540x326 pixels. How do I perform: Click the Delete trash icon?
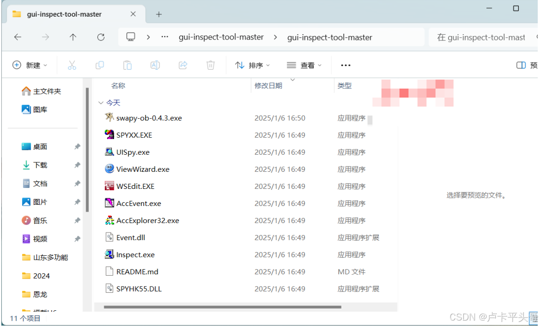[210, 65]
